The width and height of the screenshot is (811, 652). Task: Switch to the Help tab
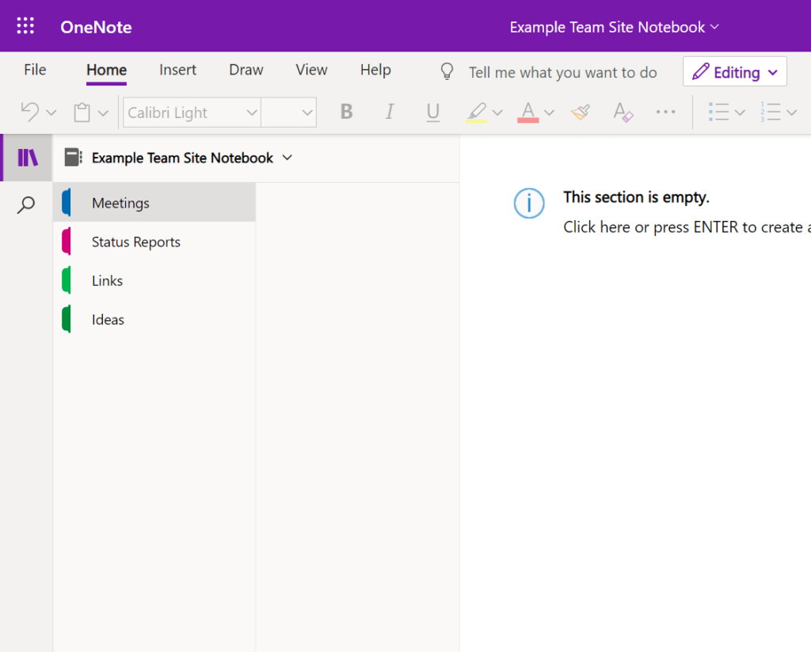[375, 70]
